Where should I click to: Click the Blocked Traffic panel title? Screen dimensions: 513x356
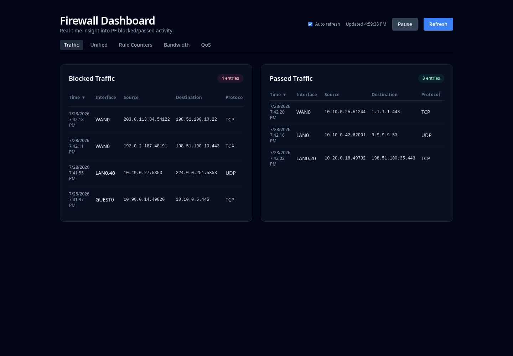pos(92,79)
